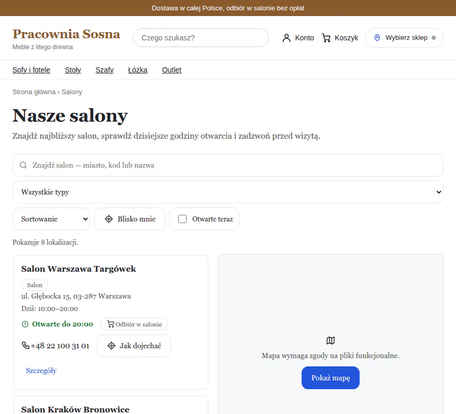Click the clock icon beside Otwarte do 20:00

pyautogui.click(x=25, y=324)
